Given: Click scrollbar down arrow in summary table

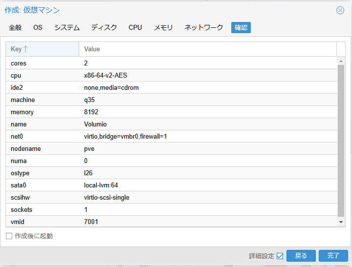Looking at the screenshot, I should (341, 222).
